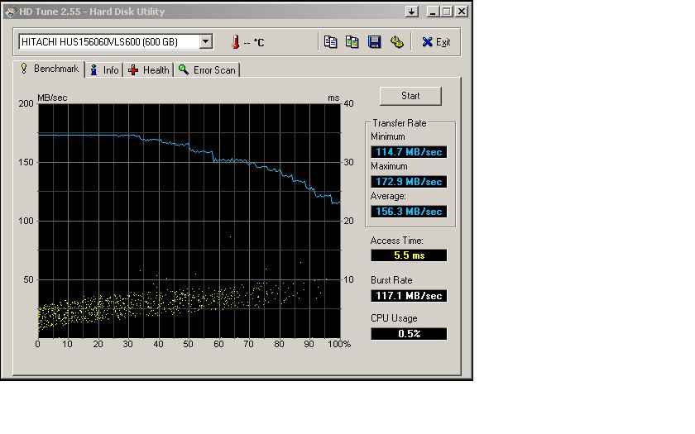Click the Maximum transfer rate value box

tap(409, 182)
